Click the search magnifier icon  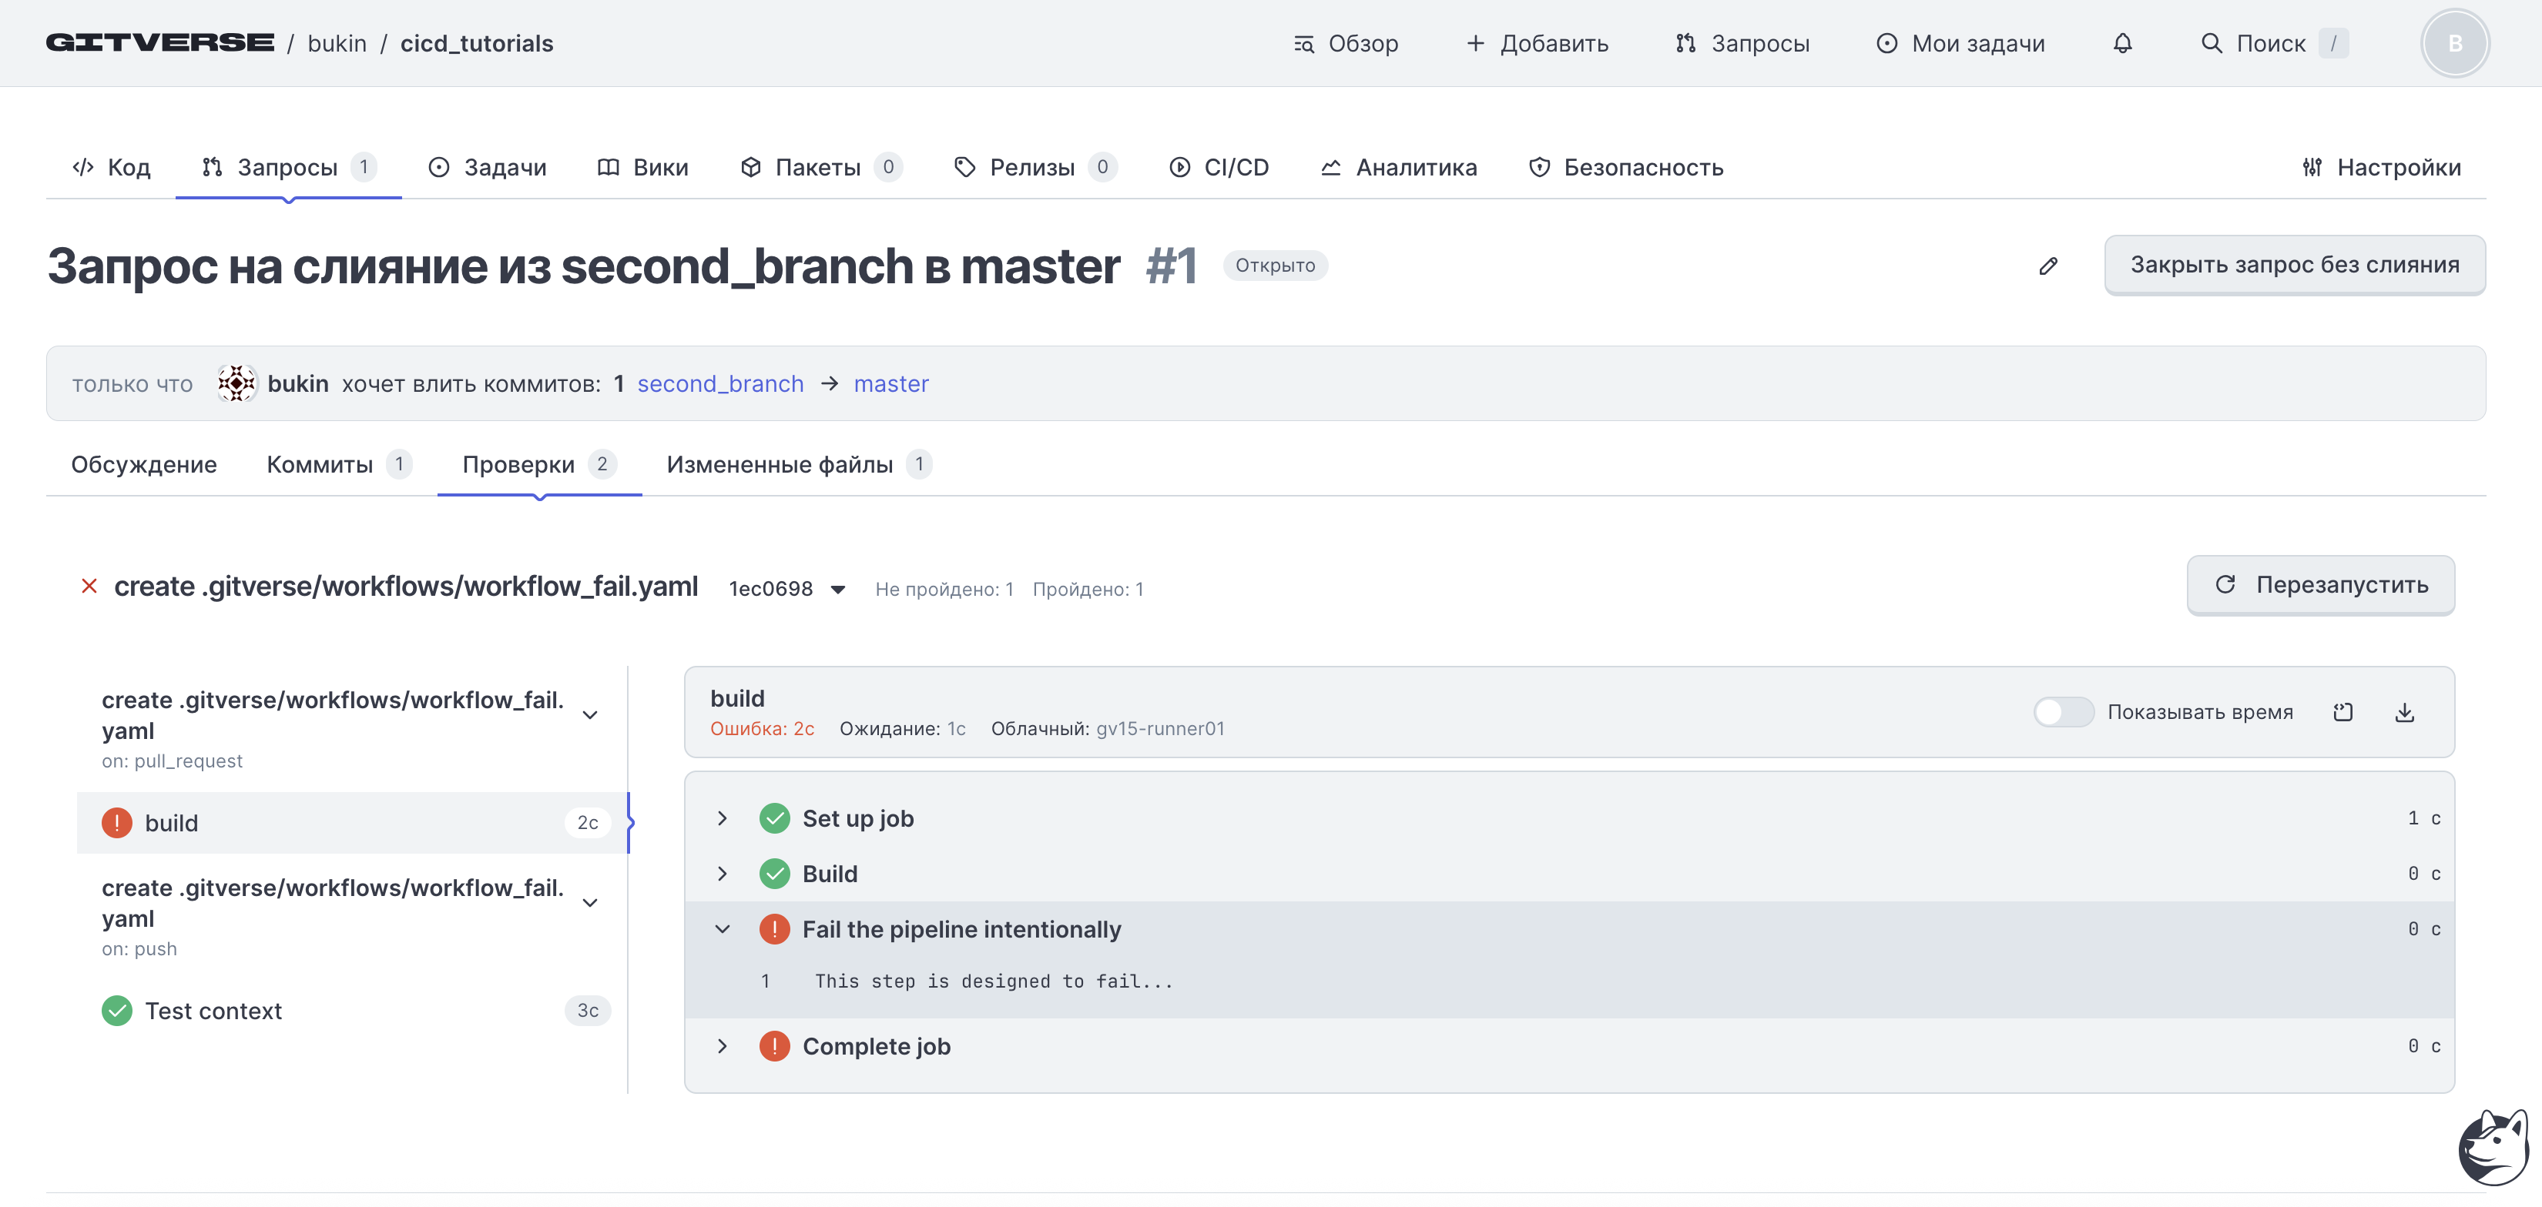[2212, 43]
